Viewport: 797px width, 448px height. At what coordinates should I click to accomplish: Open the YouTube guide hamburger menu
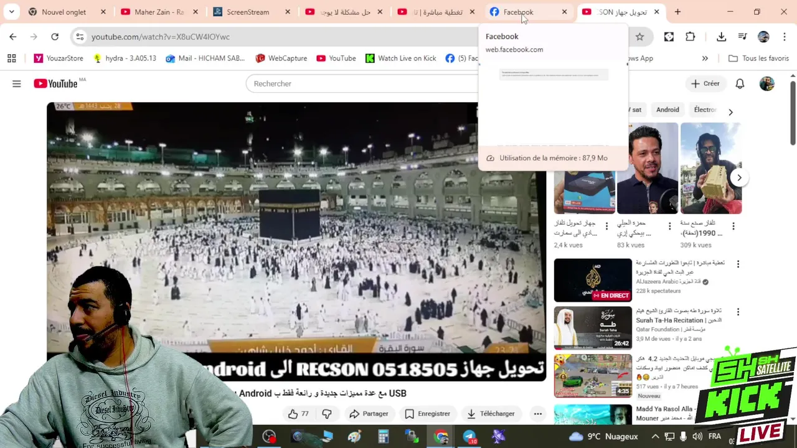click(17, 83)
